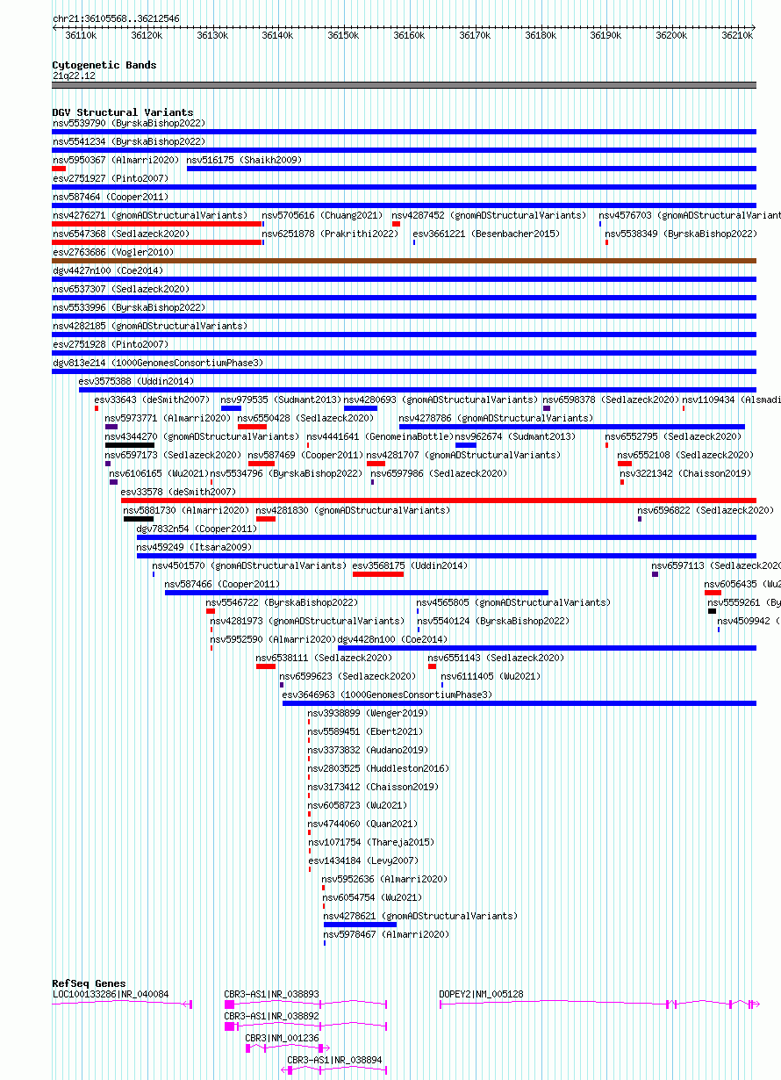
Task: Click nsv4441641 (GenomeinaBottle) label
Action: (x=379, y=436)
